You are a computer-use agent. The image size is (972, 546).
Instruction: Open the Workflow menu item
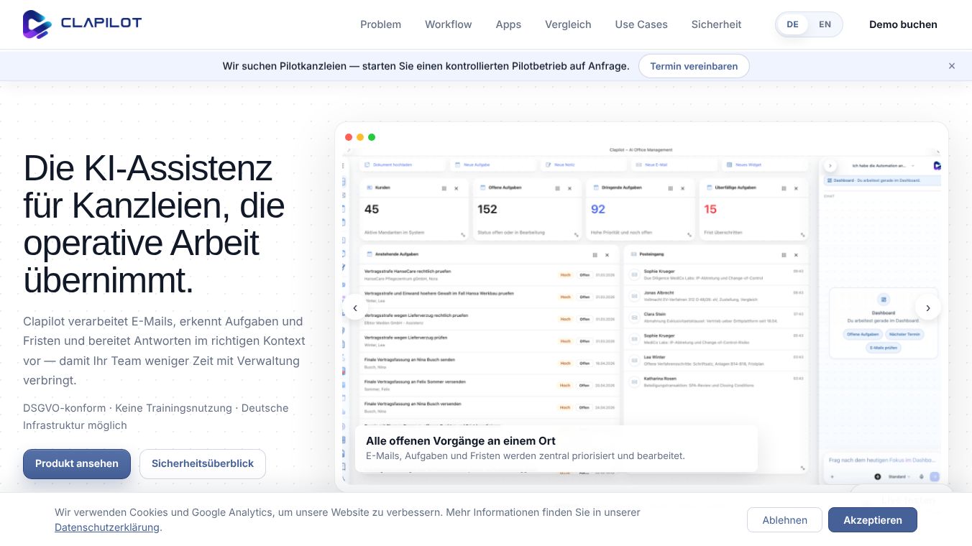pos(449,24)
